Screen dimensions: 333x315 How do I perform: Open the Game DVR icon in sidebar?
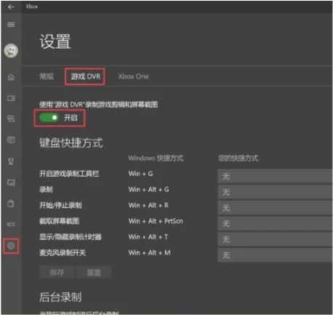(11, 183)
